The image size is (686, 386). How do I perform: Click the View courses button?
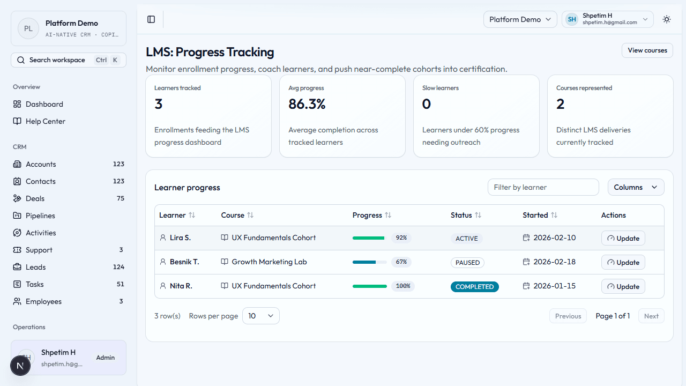(x=647, y=50)
